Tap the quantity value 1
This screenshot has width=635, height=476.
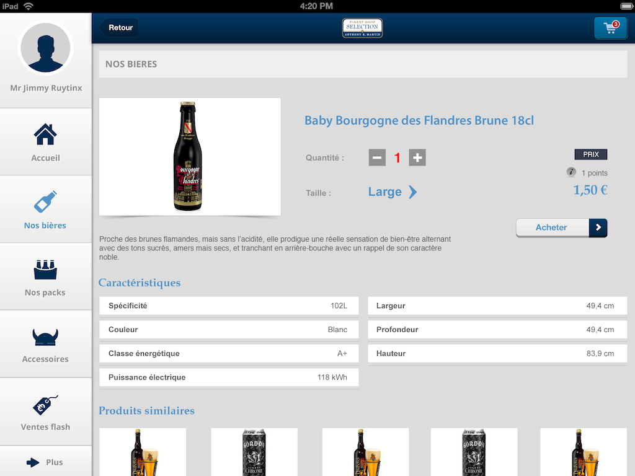(397, 158)
